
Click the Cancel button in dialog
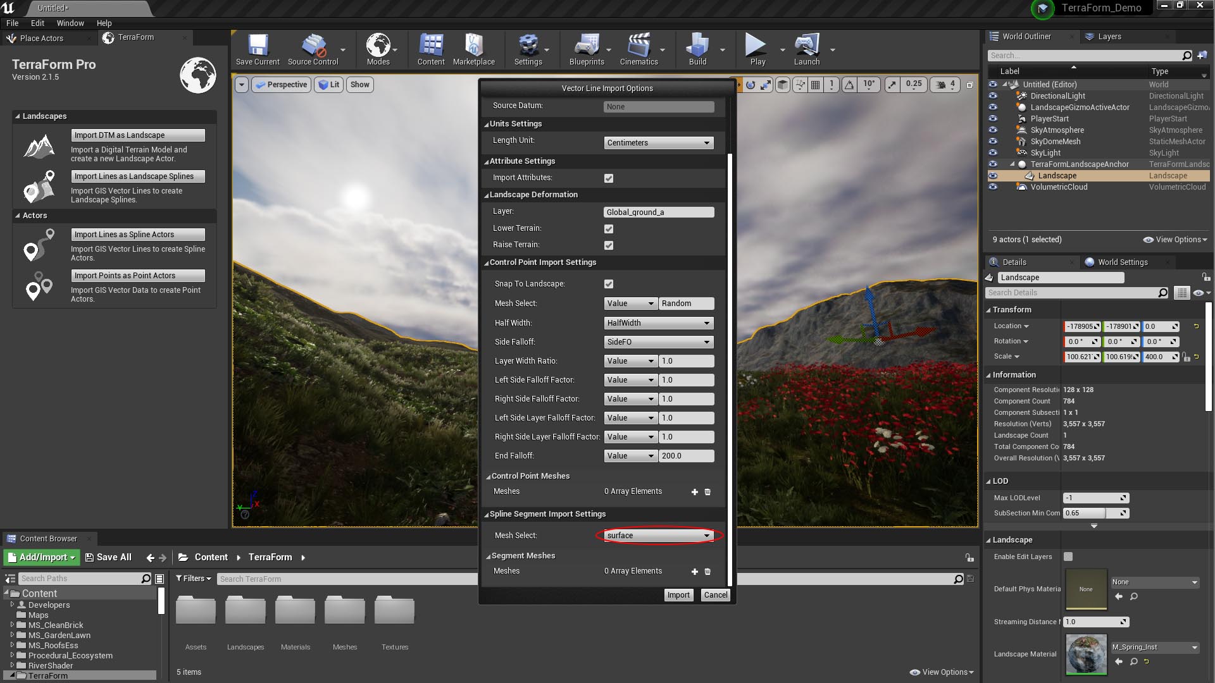[716, 595]
